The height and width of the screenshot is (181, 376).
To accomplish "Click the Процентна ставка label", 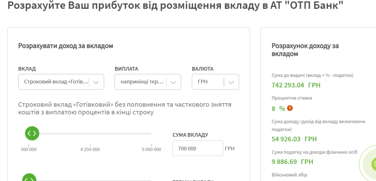I will pyautogui.click(x=292, y=98).
